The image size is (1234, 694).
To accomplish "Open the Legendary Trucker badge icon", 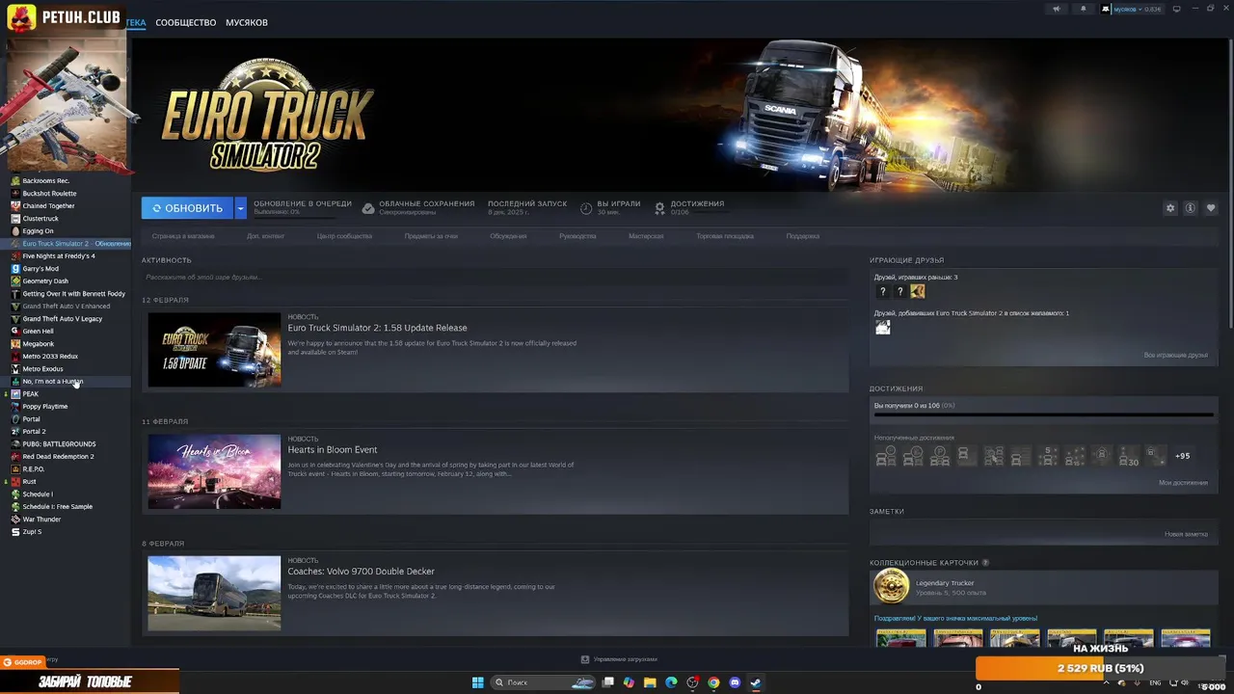I will click(x=891, y=585).
